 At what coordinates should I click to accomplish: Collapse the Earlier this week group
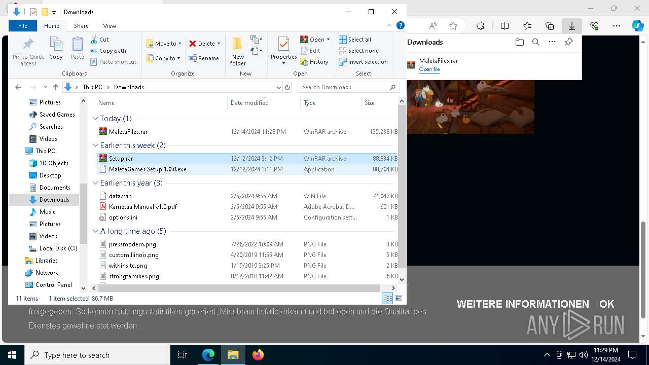pos(95,145)
